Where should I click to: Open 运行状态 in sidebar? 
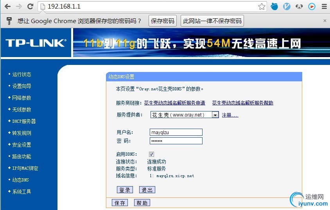(22, 74)
